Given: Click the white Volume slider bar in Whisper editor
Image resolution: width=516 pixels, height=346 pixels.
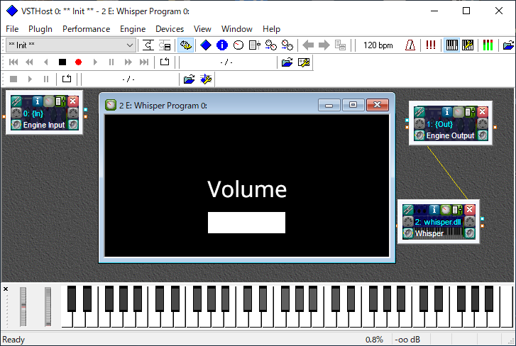Looking at the screenshot, I should pos(246,223).
